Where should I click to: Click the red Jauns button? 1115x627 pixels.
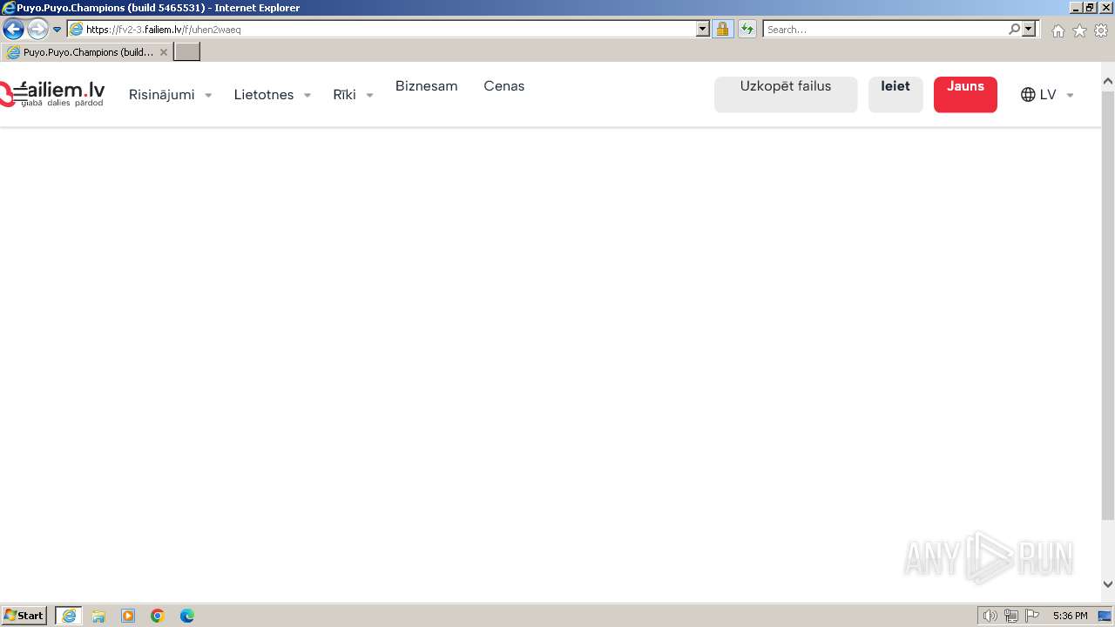click(965, 94)
